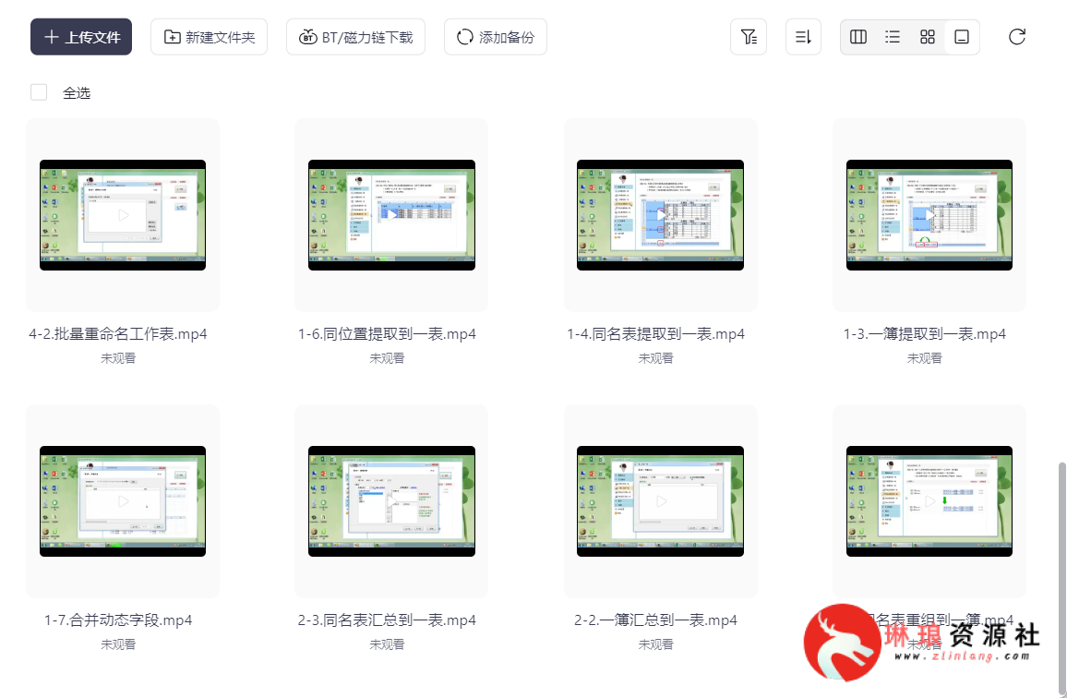The image size is (1067, 698).
Task: Play thumbnail of 1-7.合并动态字段.mp4
Action: pos(123,501)
